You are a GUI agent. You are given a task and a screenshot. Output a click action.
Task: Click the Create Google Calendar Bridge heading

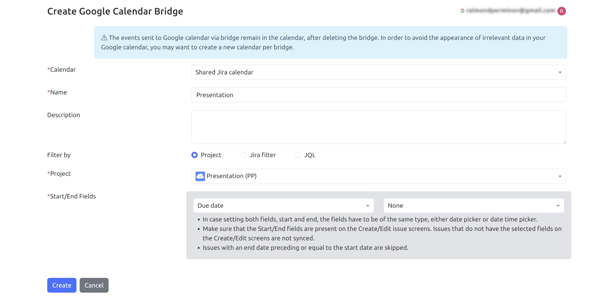(x=115, y=12)
